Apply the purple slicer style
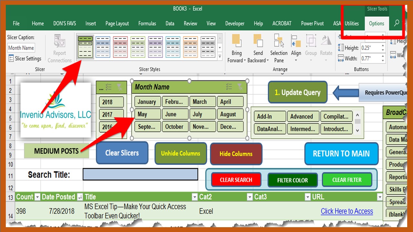This screenshot has height=232, width=413. tap(156, 47)
